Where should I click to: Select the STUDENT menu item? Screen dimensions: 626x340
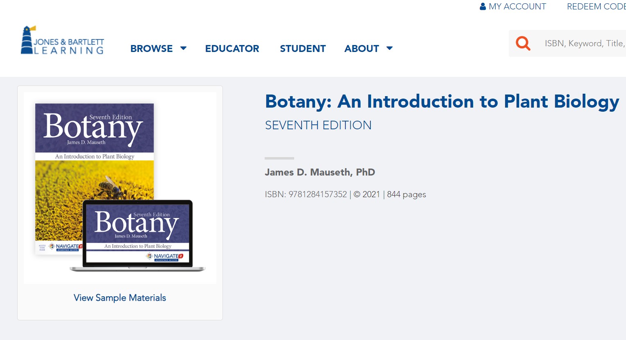click(x=302, y=48)
